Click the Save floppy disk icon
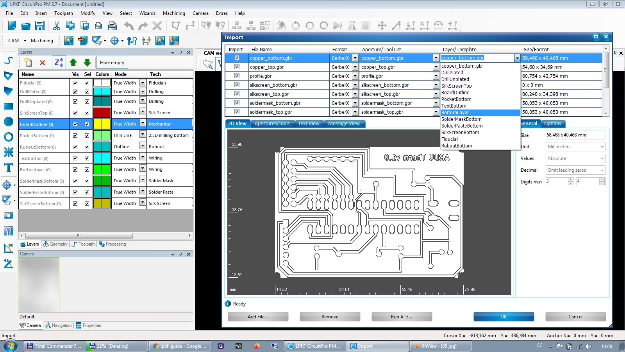 pyautogui.click(x=40, y=26)
